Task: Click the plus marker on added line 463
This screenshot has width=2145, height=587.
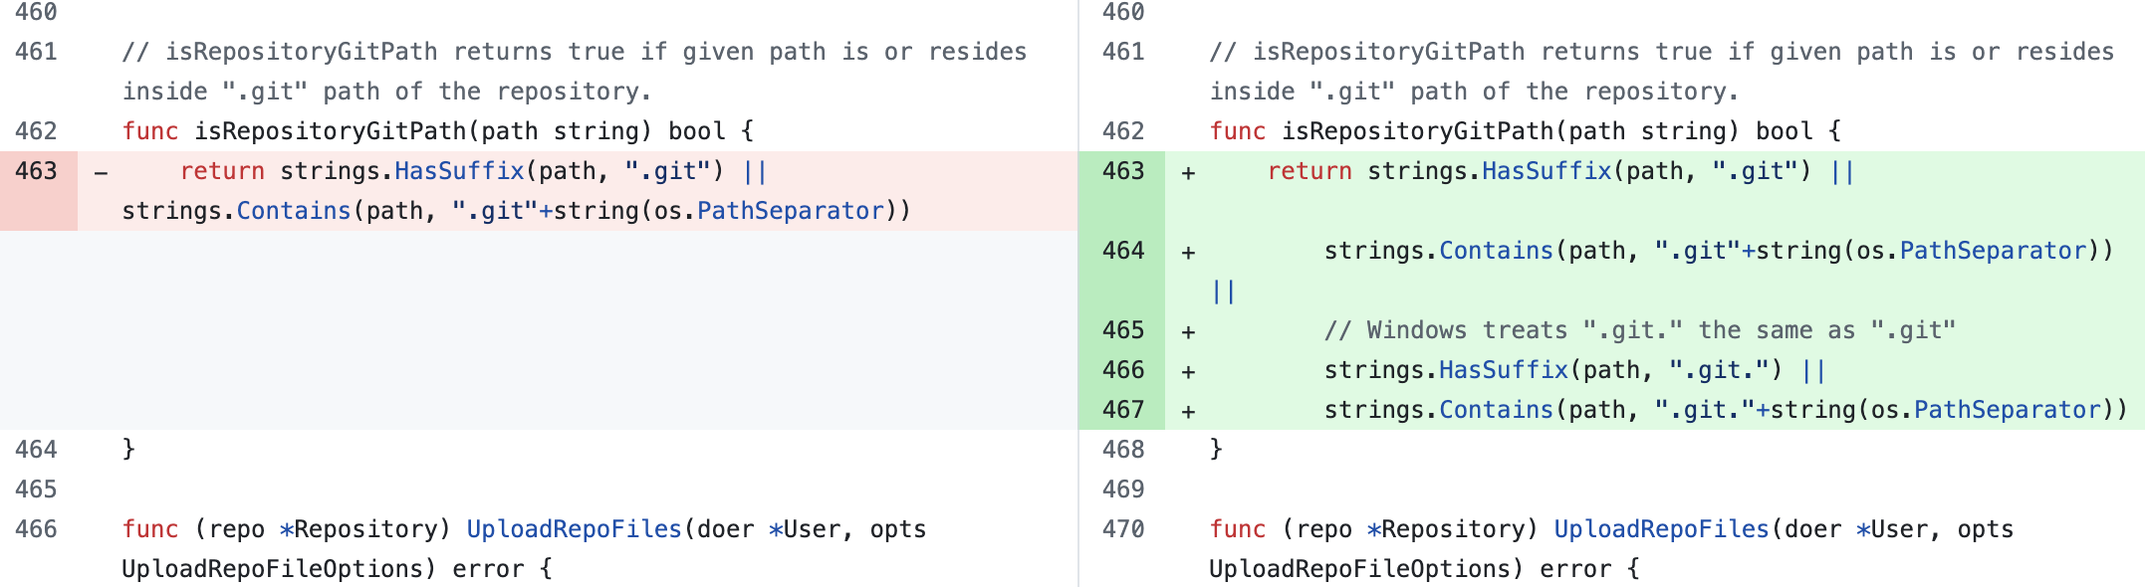Action: coord(1188,172)
